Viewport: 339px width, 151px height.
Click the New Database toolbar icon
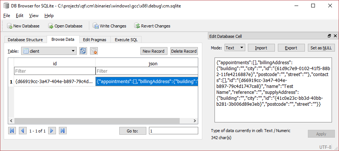click(x=9, y=26)
